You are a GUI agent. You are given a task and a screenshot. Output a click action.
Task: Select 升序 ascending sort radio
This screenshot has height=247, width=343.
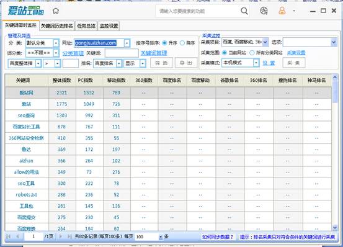(x=164, y=43)
